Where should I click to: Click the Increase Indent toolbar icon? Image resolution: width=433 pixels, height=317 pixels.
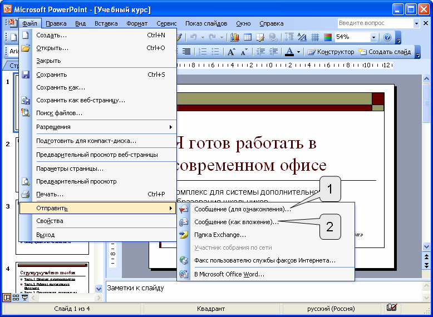273,52
